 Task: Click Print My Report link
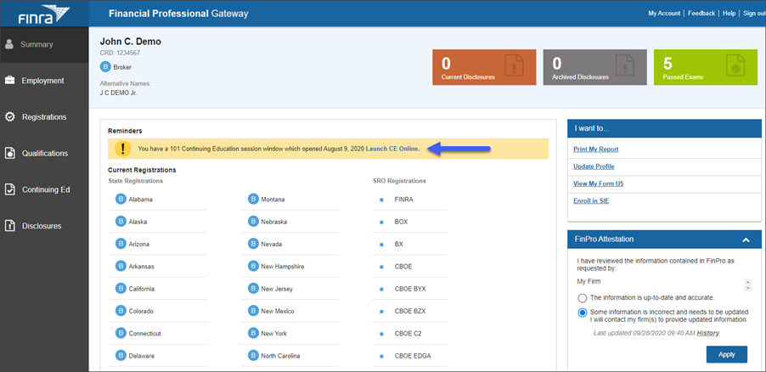pyautogui.click(x=595, y=149)
